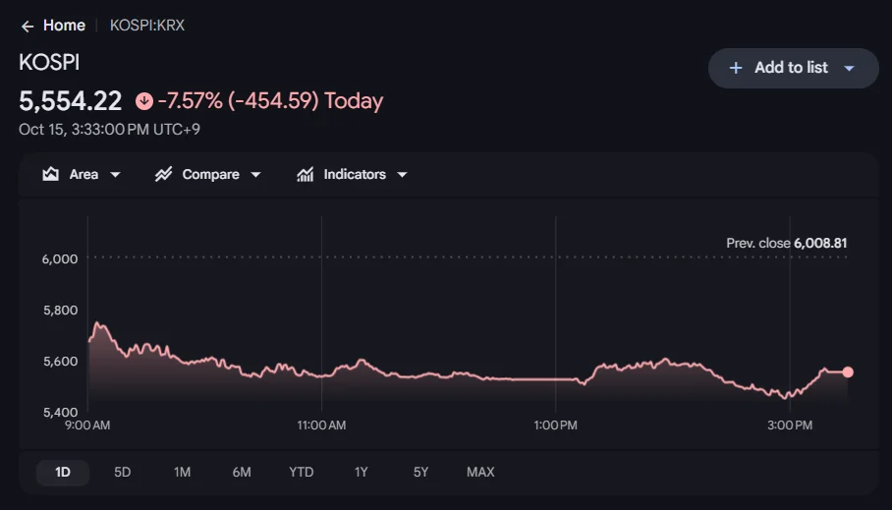
Task: Click the Oct 15, 3:33:00 PM timestamp
Action: (x=109, y=130)
